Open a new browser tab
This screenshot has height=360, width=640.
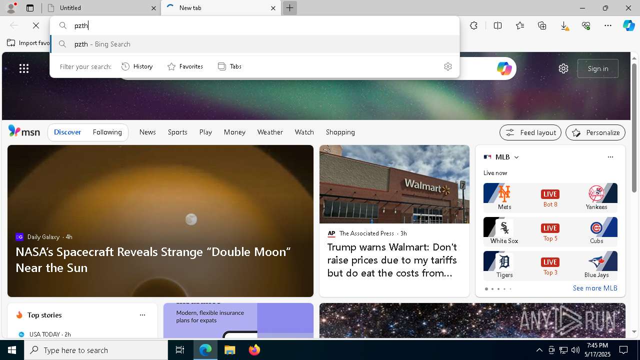(289, 8)
